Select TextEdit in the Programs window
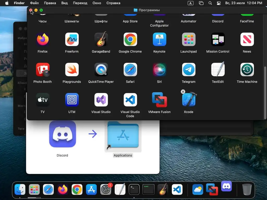This screenshot has width=267, height=200. (x=218, y=69)
